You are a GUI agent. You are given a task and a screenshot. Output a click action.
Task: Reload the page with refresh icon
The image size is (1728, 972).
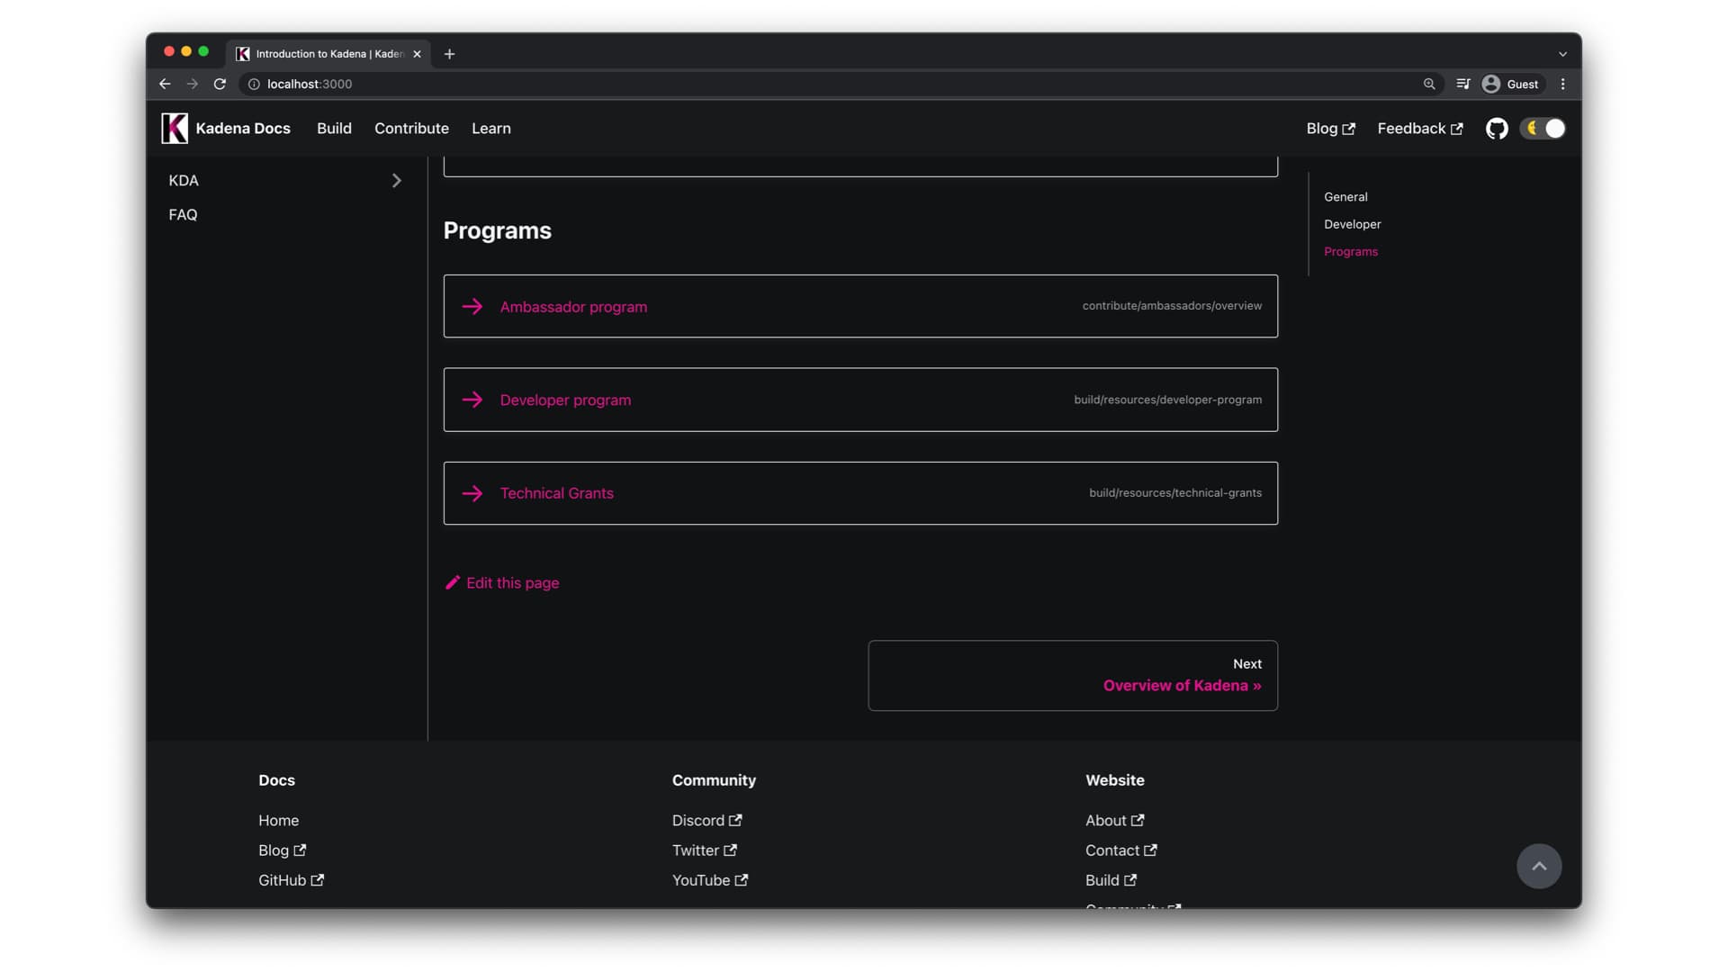point(220,84)
